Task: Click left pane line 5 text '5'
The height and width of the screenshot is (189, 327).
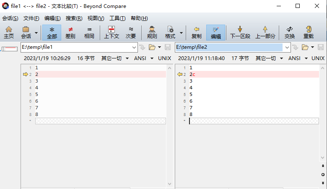Action: pyautogui.click(x=37, y=94)
